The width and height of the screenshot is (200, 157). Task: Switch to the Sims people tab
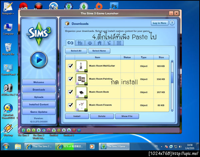[x=80, y=43]
